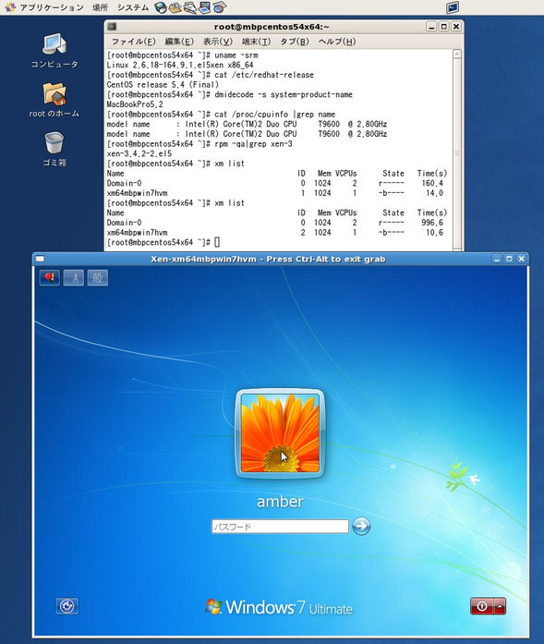544x644 pixels.
Task: Click the Xen window menu icon in title bar
Action: click(x=40, y=259)
